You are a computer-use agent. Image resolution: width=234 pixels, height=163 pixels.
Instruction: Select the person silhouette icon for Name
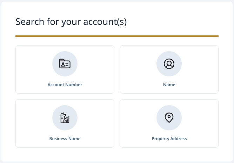pos(169,64)
